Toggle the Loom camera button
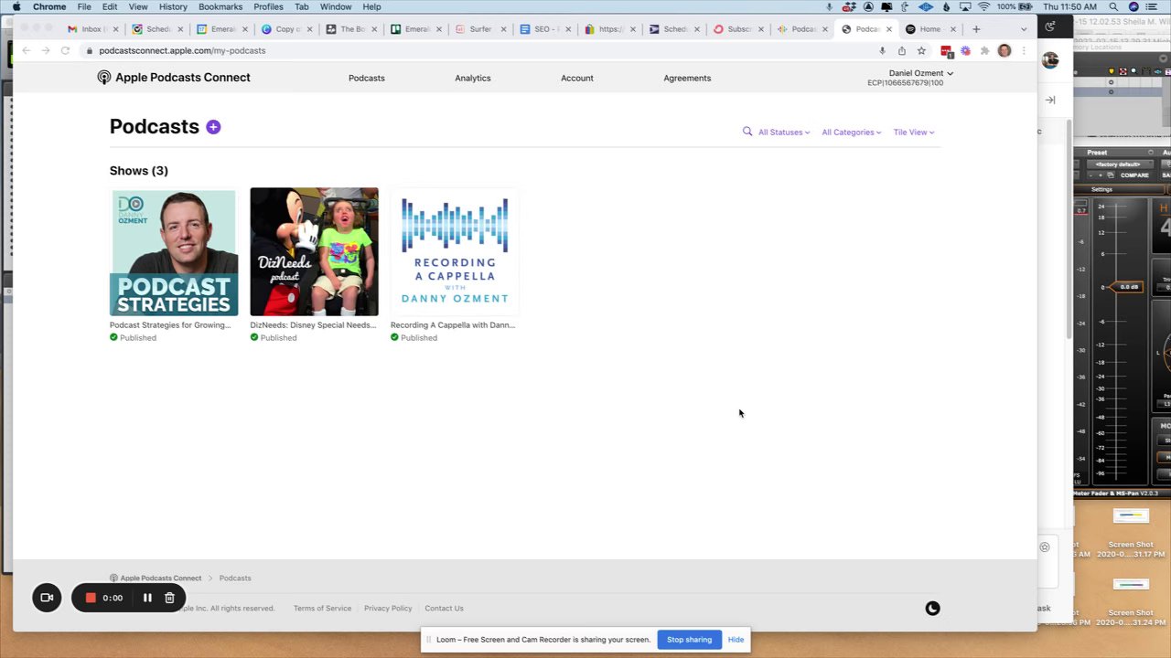Image resolution: width=1171 pixels, height=658 pixels. pos(47,598)
